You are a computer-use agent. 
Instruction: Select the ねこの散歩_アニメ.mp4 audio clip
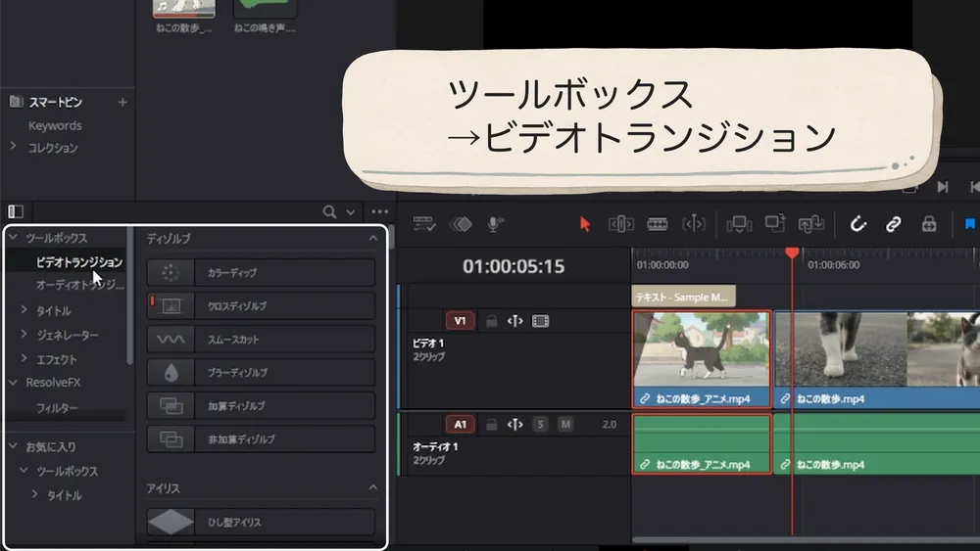[702, 443]
